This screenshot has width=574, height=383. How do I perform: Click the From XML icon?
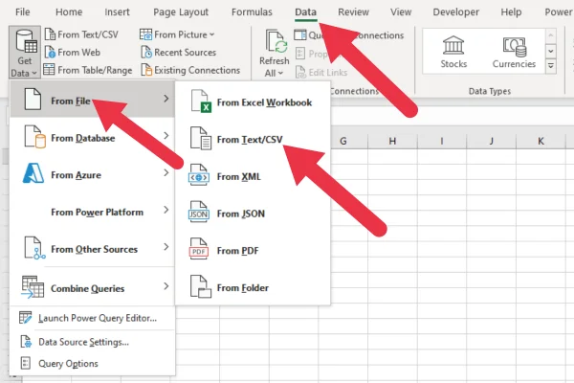[x=199, y=175]
